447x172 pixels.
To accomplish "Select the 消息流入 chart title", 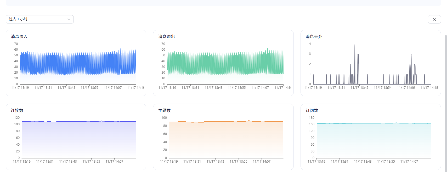I will pos(19,37).
